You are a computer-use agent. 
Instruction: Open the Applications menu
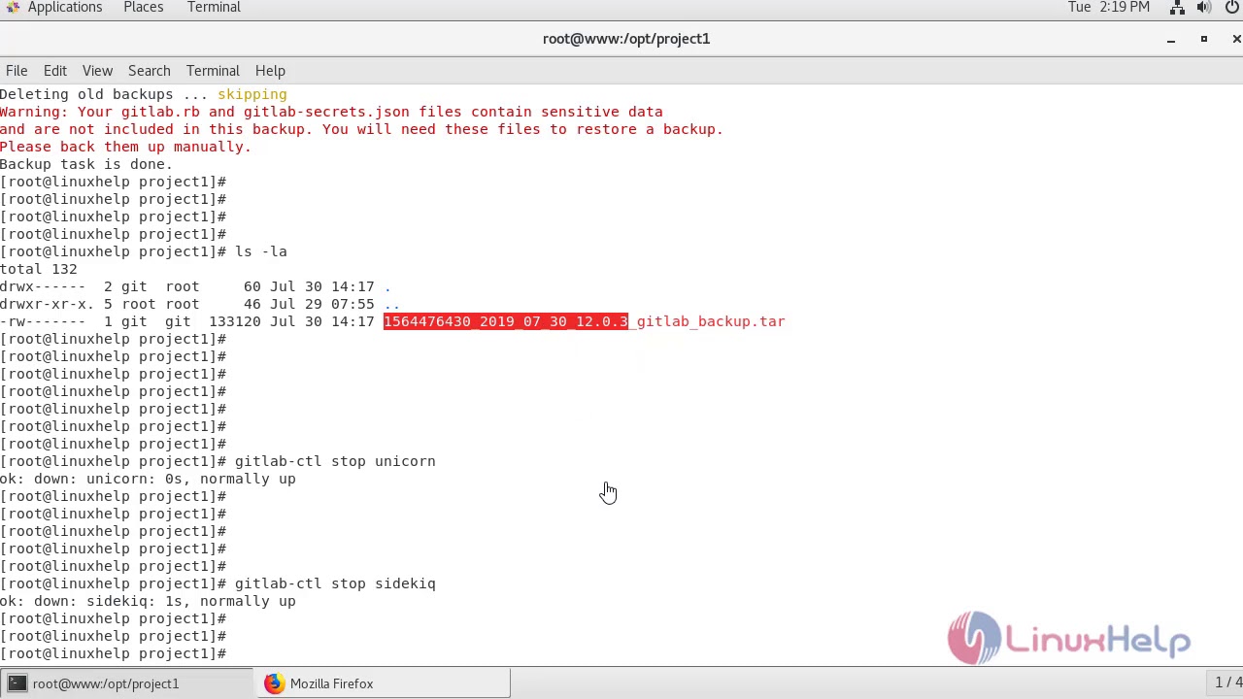click(64, 7)
